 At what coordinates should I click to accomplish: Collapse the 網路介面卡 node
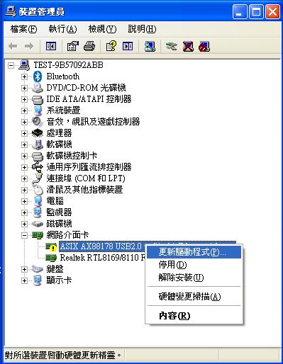[x=24, y=235]
